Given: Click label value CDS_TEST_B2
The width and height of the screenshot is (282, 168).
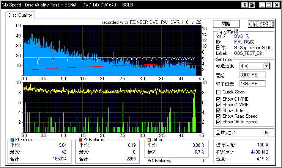Looking at the screenshot, I should [248, 53].
